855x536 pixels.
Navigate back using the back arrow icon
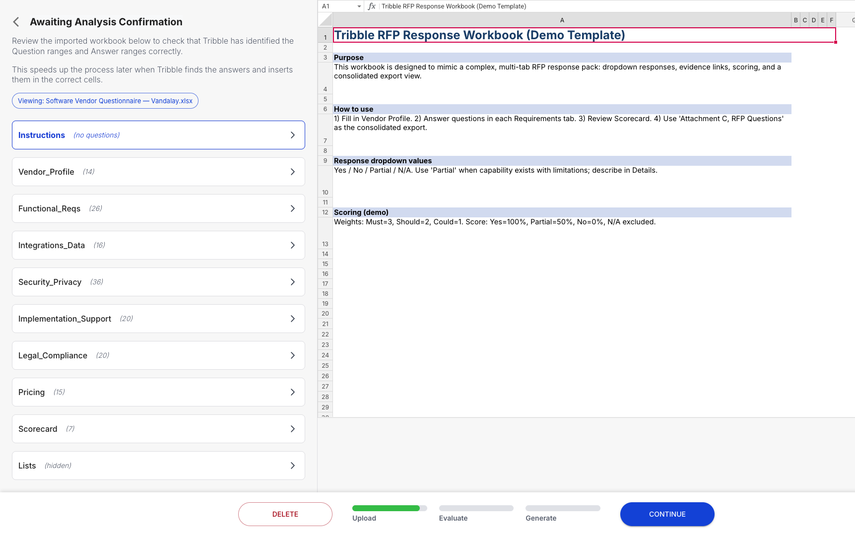coord(15,21)
